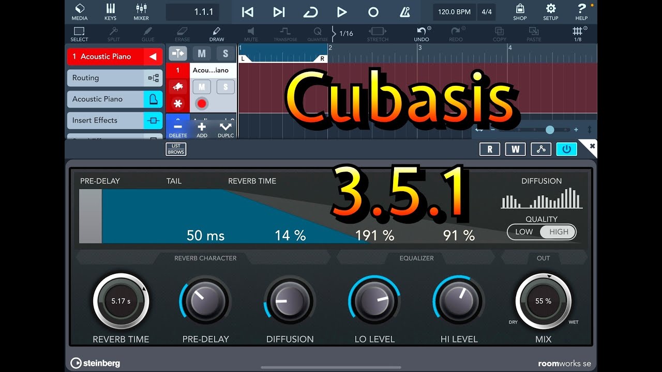This screenshot has height=372, width=662.
Task: Click the Hi Level knob
Action: point(459,301)
